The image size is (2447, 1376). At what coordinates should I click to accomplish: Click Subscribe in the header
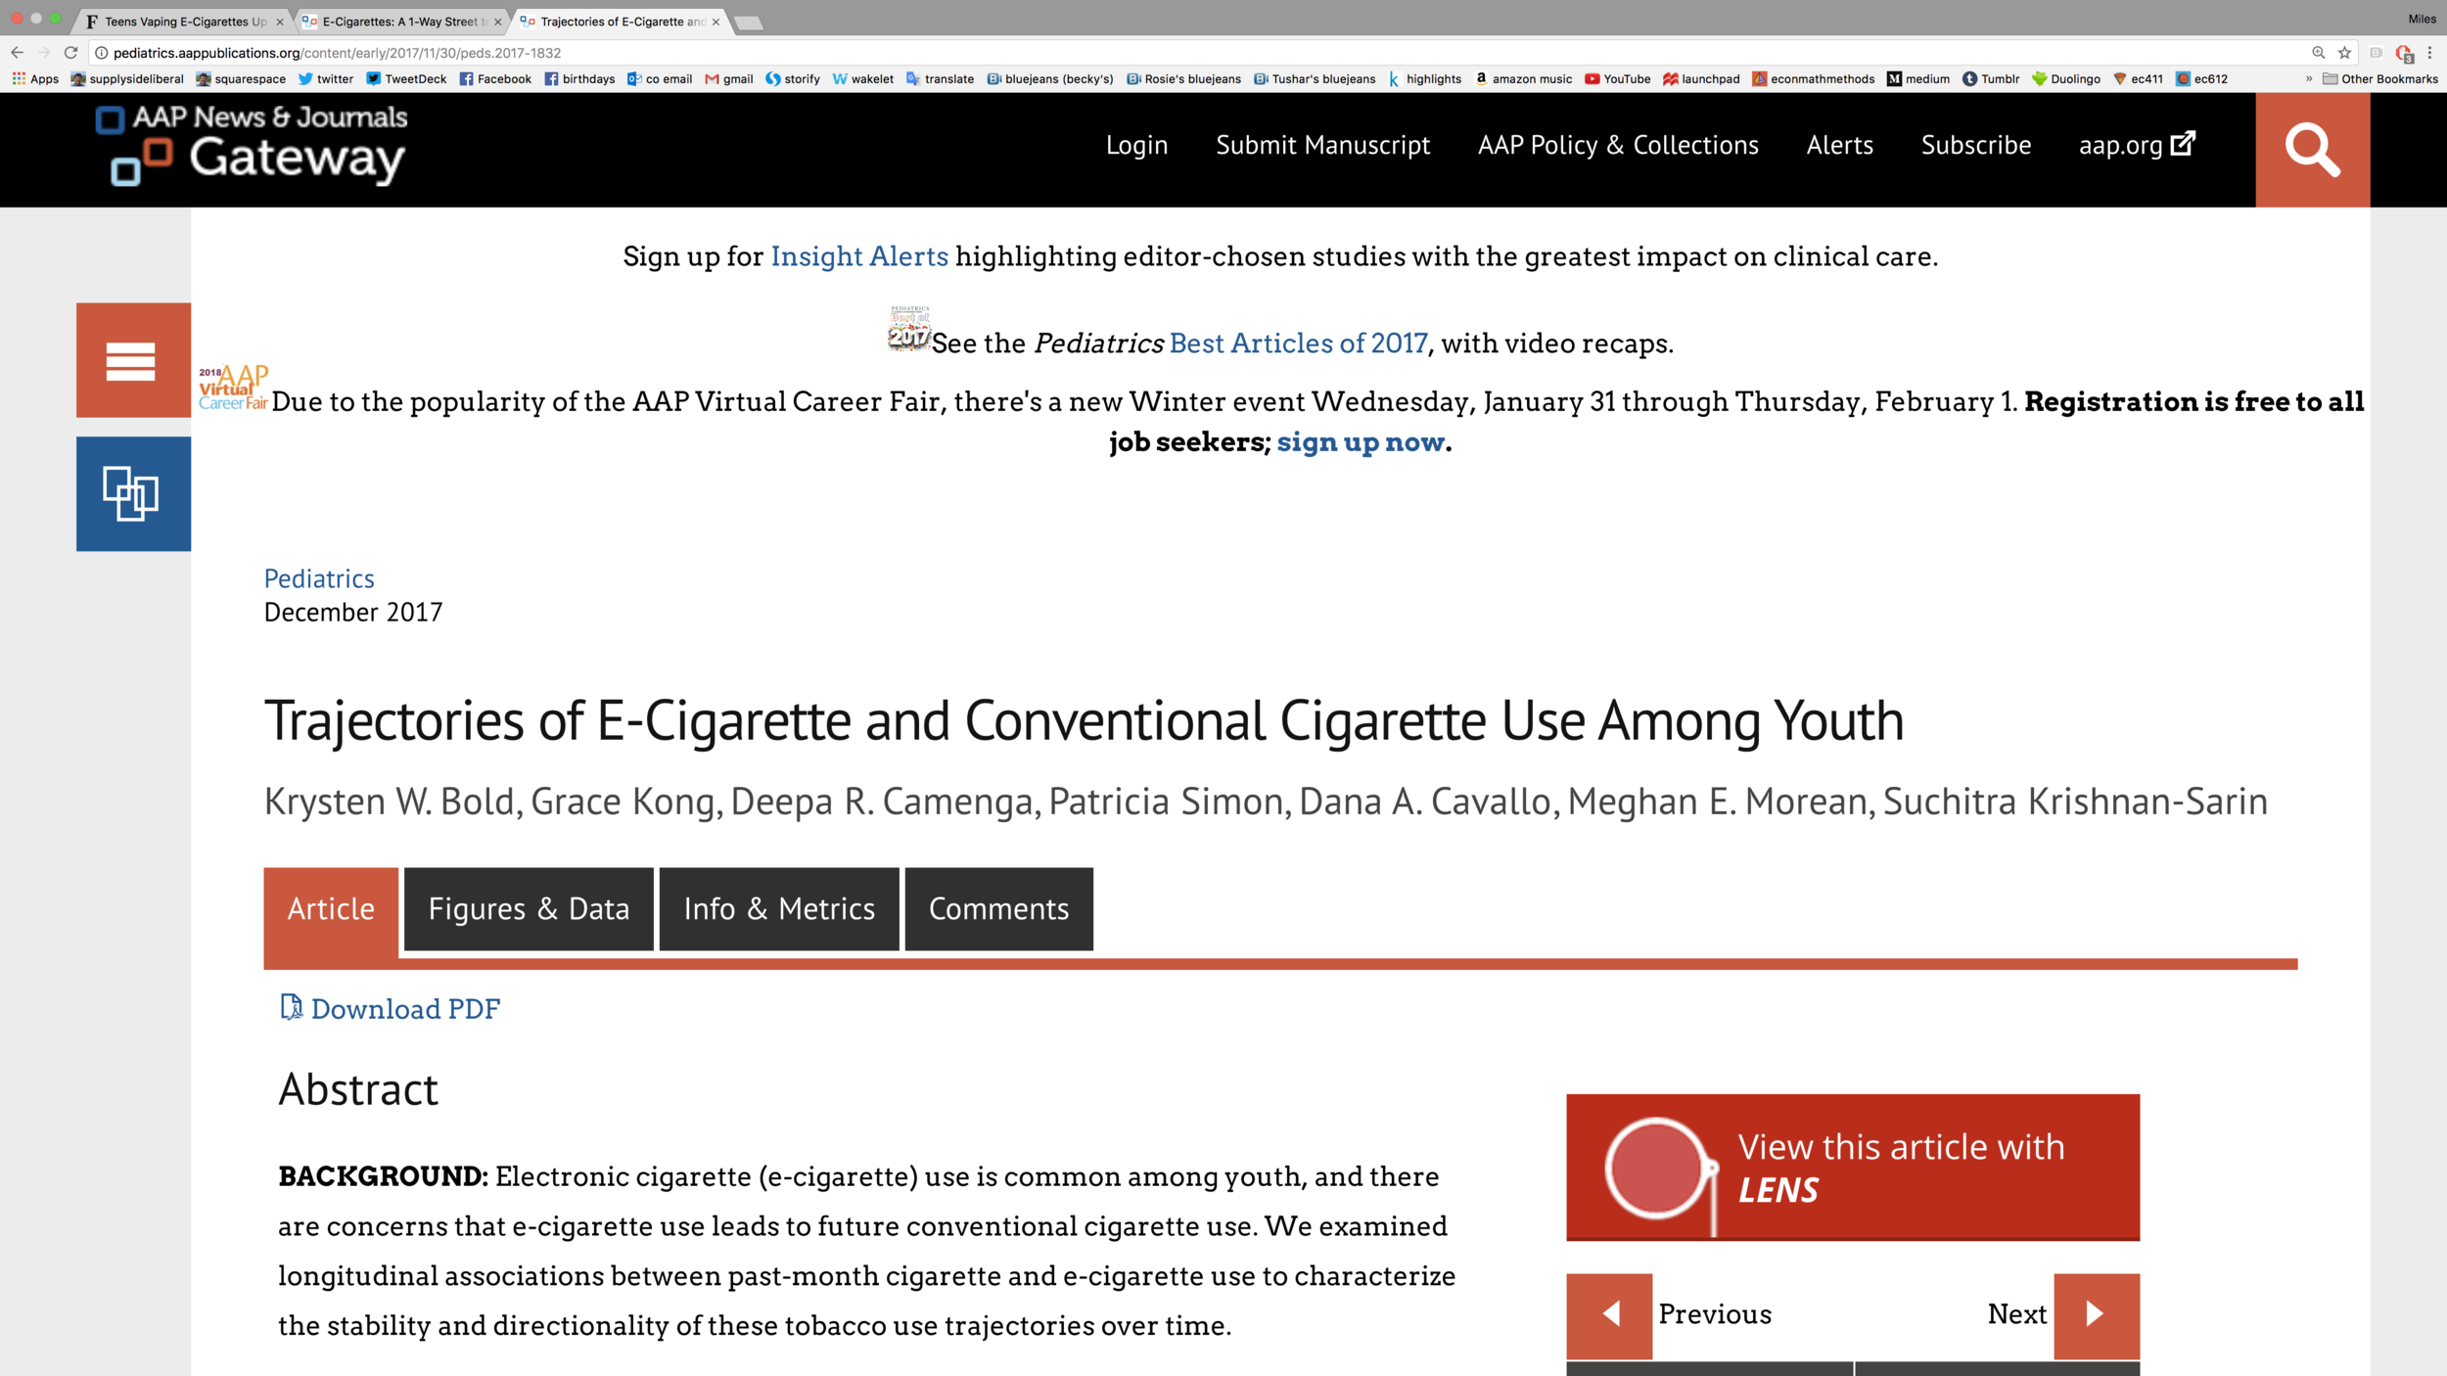1975,145
